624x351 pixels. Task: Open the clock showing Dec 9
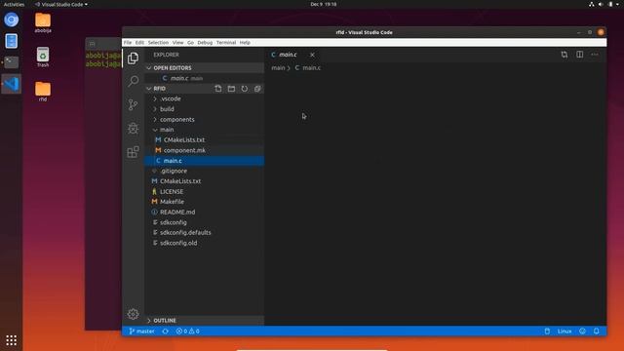324,4
